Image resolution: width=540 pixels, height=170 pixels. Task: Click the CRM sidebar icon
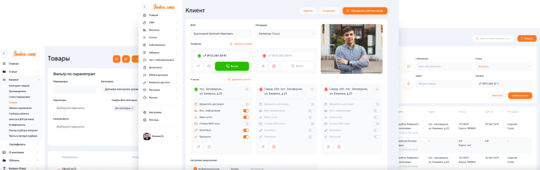tap(145, 23)
